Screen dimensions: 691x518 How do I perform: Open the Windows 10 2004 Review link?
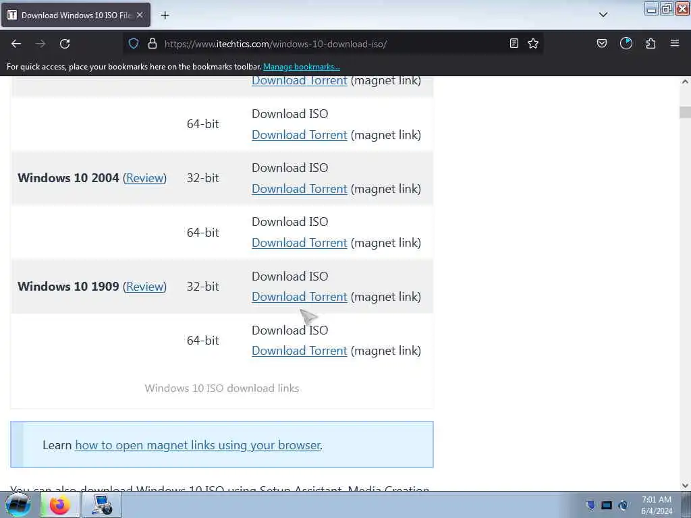tap(144, 178)
